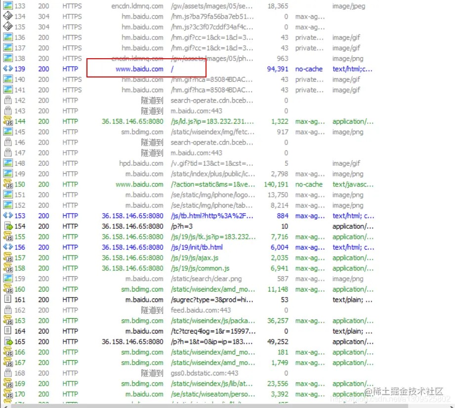
Task: Click URL /hm.js?3c3f07cddf34af4c...
Action: (x=212, y=27)
